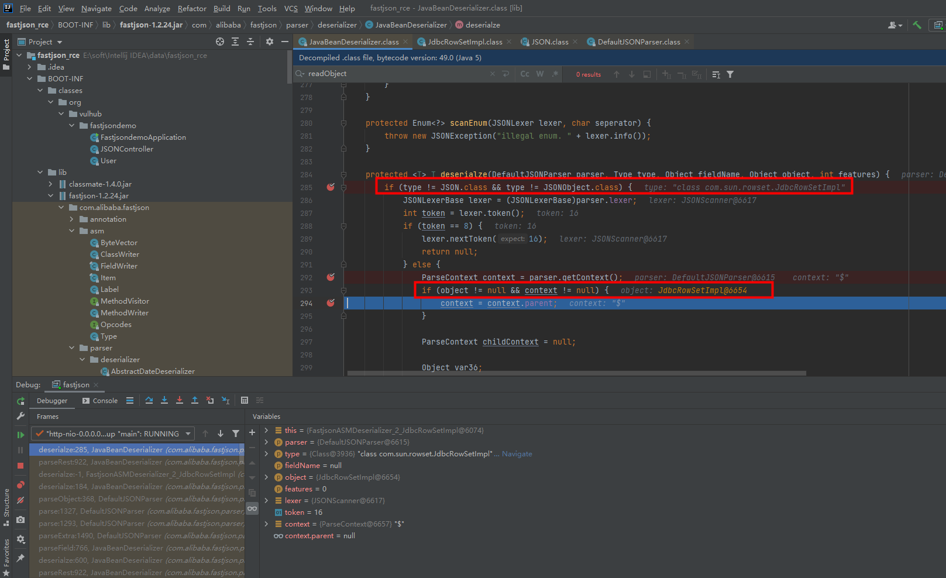
Task: Toggle Words W option in search bar
Action: coord(540,74)
